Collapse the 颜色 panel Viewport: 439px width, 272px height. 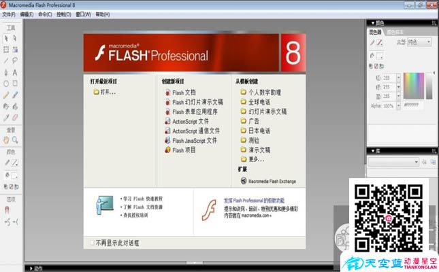click(x=373, y=23)
